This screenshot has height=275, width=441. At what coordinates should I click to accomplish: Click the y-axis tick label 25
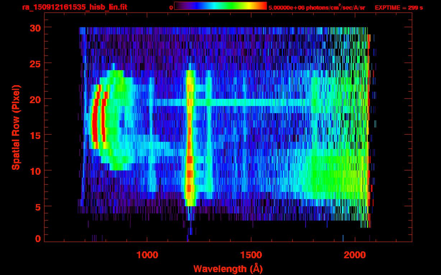36,63
